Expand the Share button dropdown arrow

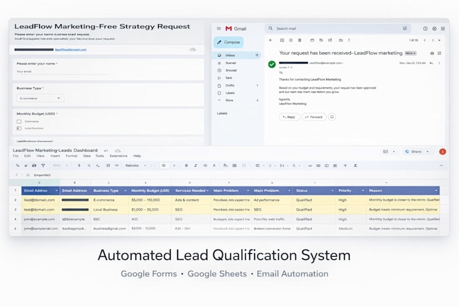coord(427,152)
